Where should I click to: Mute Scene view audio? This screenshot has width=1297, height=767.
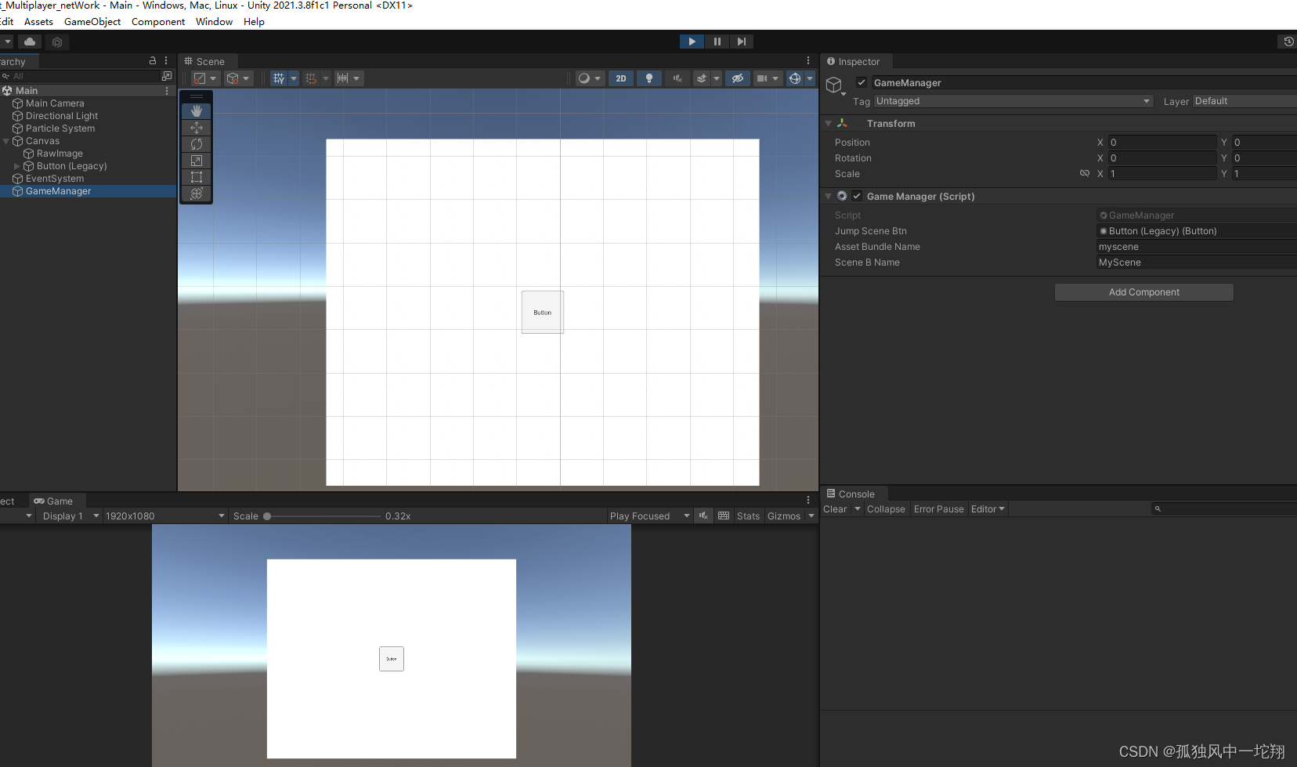(x=677, y=78)
